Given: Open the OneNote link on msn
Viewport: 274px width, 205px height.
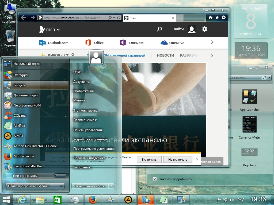Looking at the screenshot, I should click(x=132, y=43).
